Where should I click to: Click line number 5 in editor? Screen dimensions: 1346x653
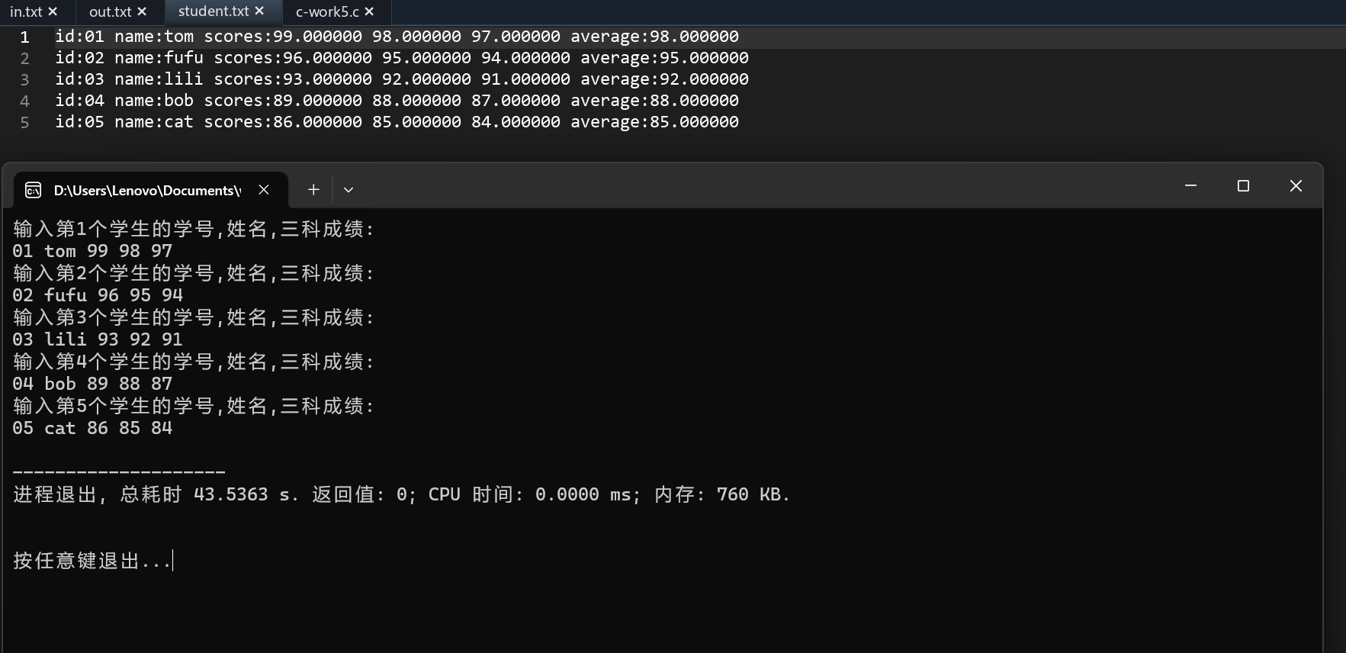click(25, 122)
